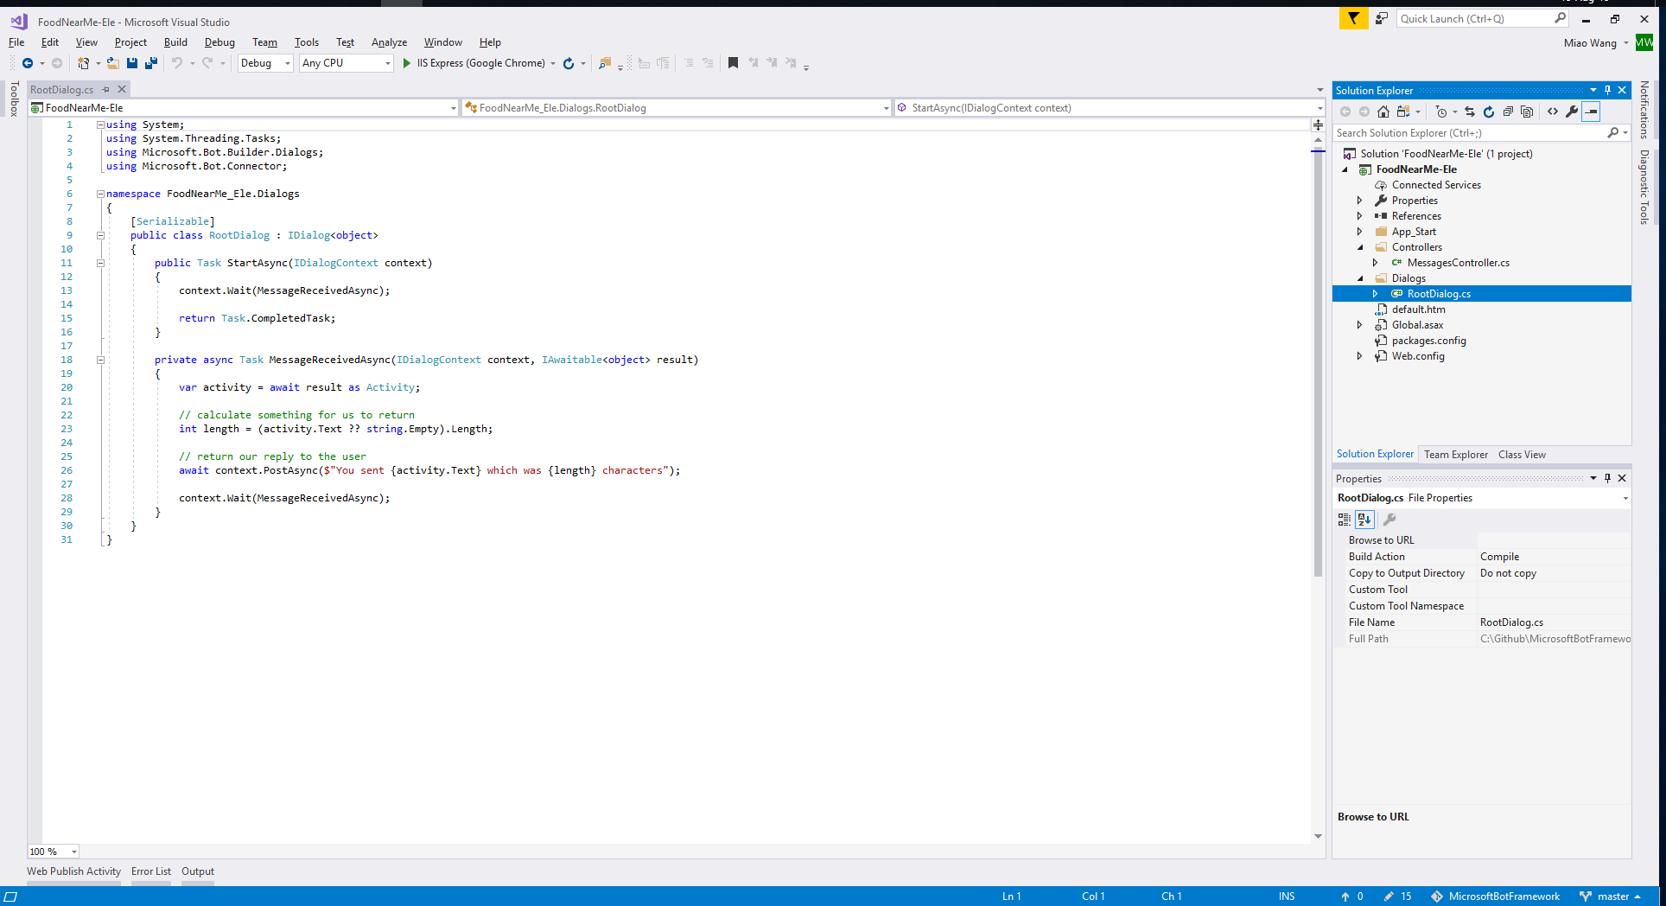Click the Undo arrow in the toolbar
The image size is (1666, 906).
[176, 63]
